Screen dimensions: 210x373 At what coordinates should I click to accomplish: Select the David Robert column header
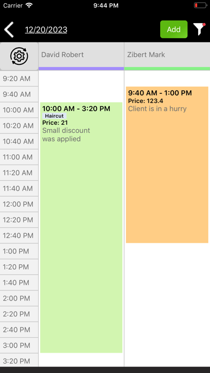tap(81, 55)
